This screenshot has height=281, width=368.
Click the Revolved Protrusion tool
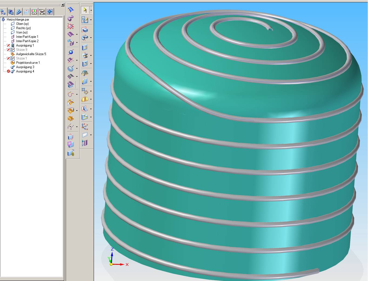coord(85,38)
